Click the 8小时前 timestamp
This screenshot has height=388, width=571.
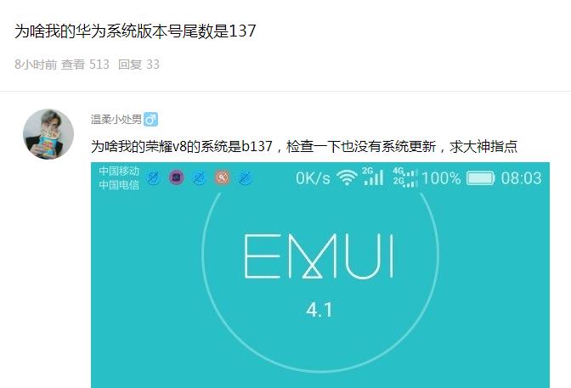[36, 65]
